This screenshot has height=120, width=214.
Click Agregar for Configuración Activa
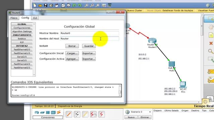pyautogui.click(x=72, y=59)
